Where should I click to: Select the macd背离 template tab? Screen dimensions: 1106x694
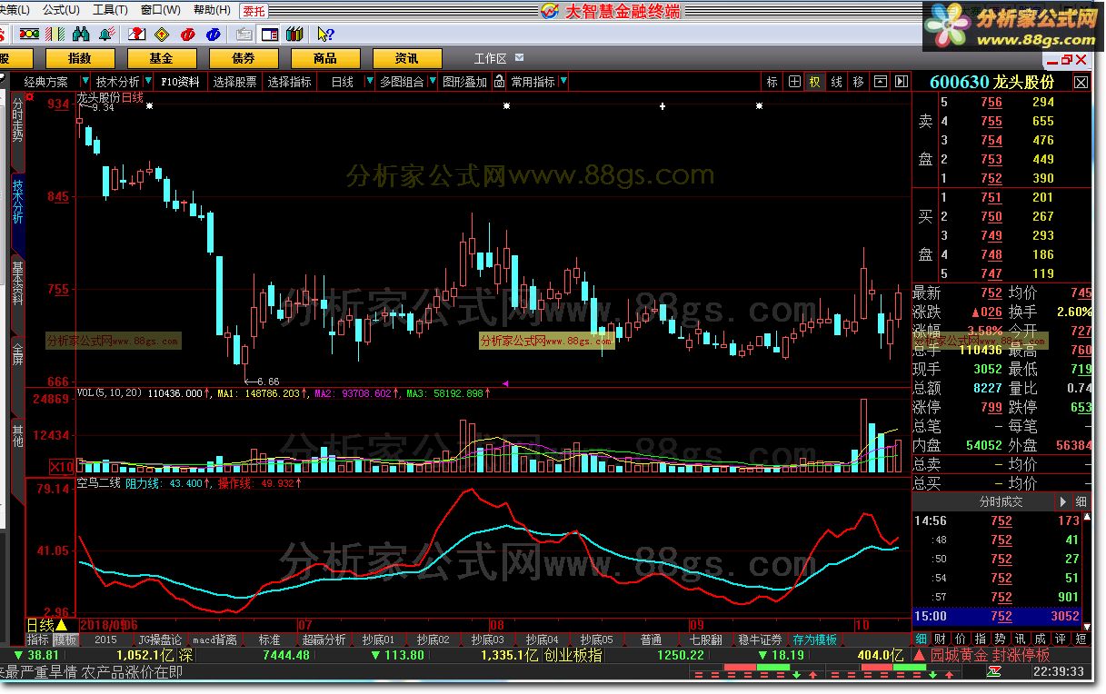[x=214, y=639]
